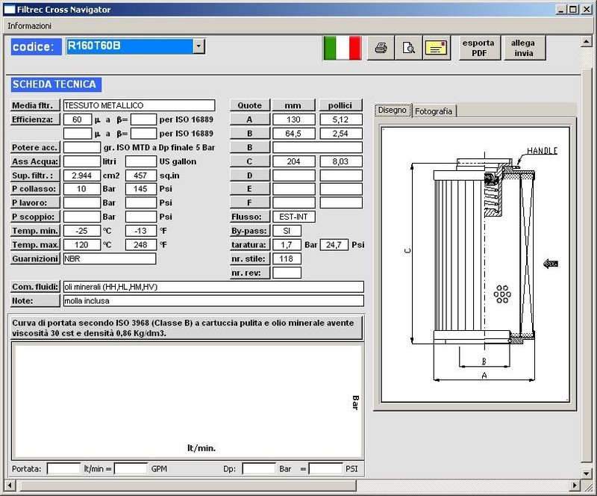Click the Com. fluidi button
The image size is (597, 496).
[x=34, y=287]
